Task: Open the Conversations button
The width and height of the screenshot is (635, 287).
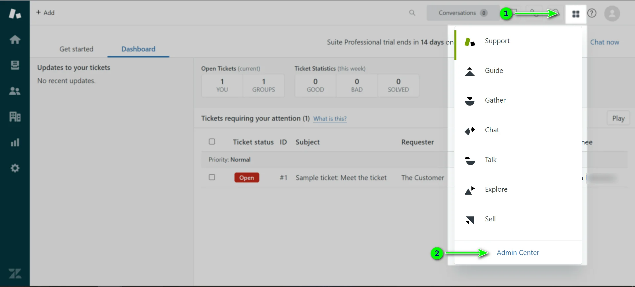Action: (x=463, y=13)
